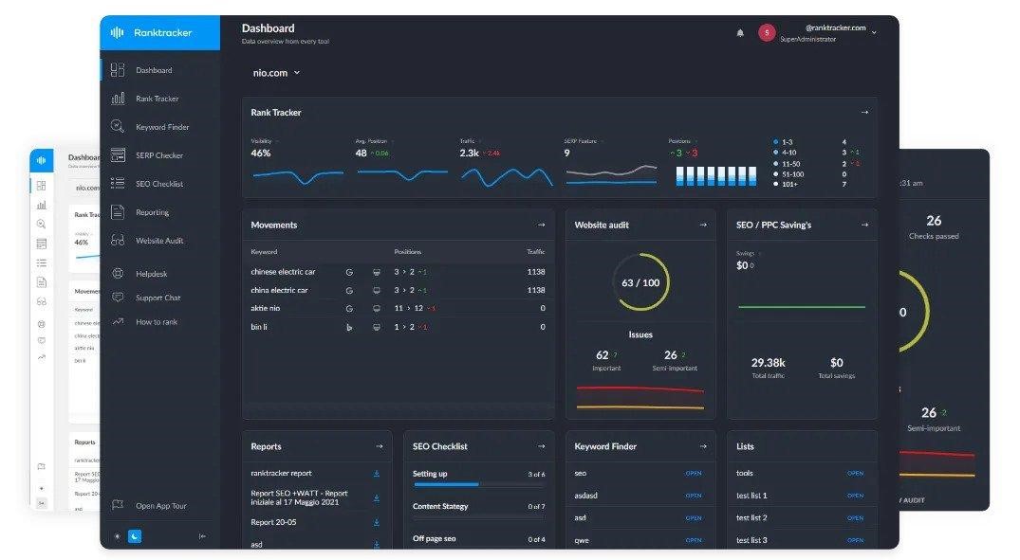The width and height of the screenshot is (1020, 560).
Task: Click the Reporting document icon
Action: (x=118, y=212)
